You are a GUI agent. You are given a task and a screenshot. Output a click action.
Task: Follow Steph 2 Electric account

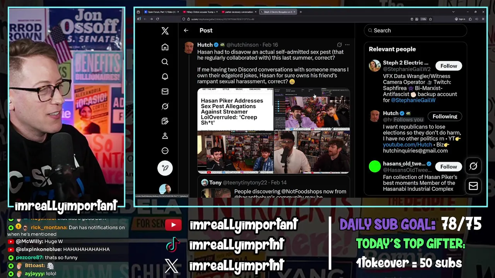tap(449, 66)
